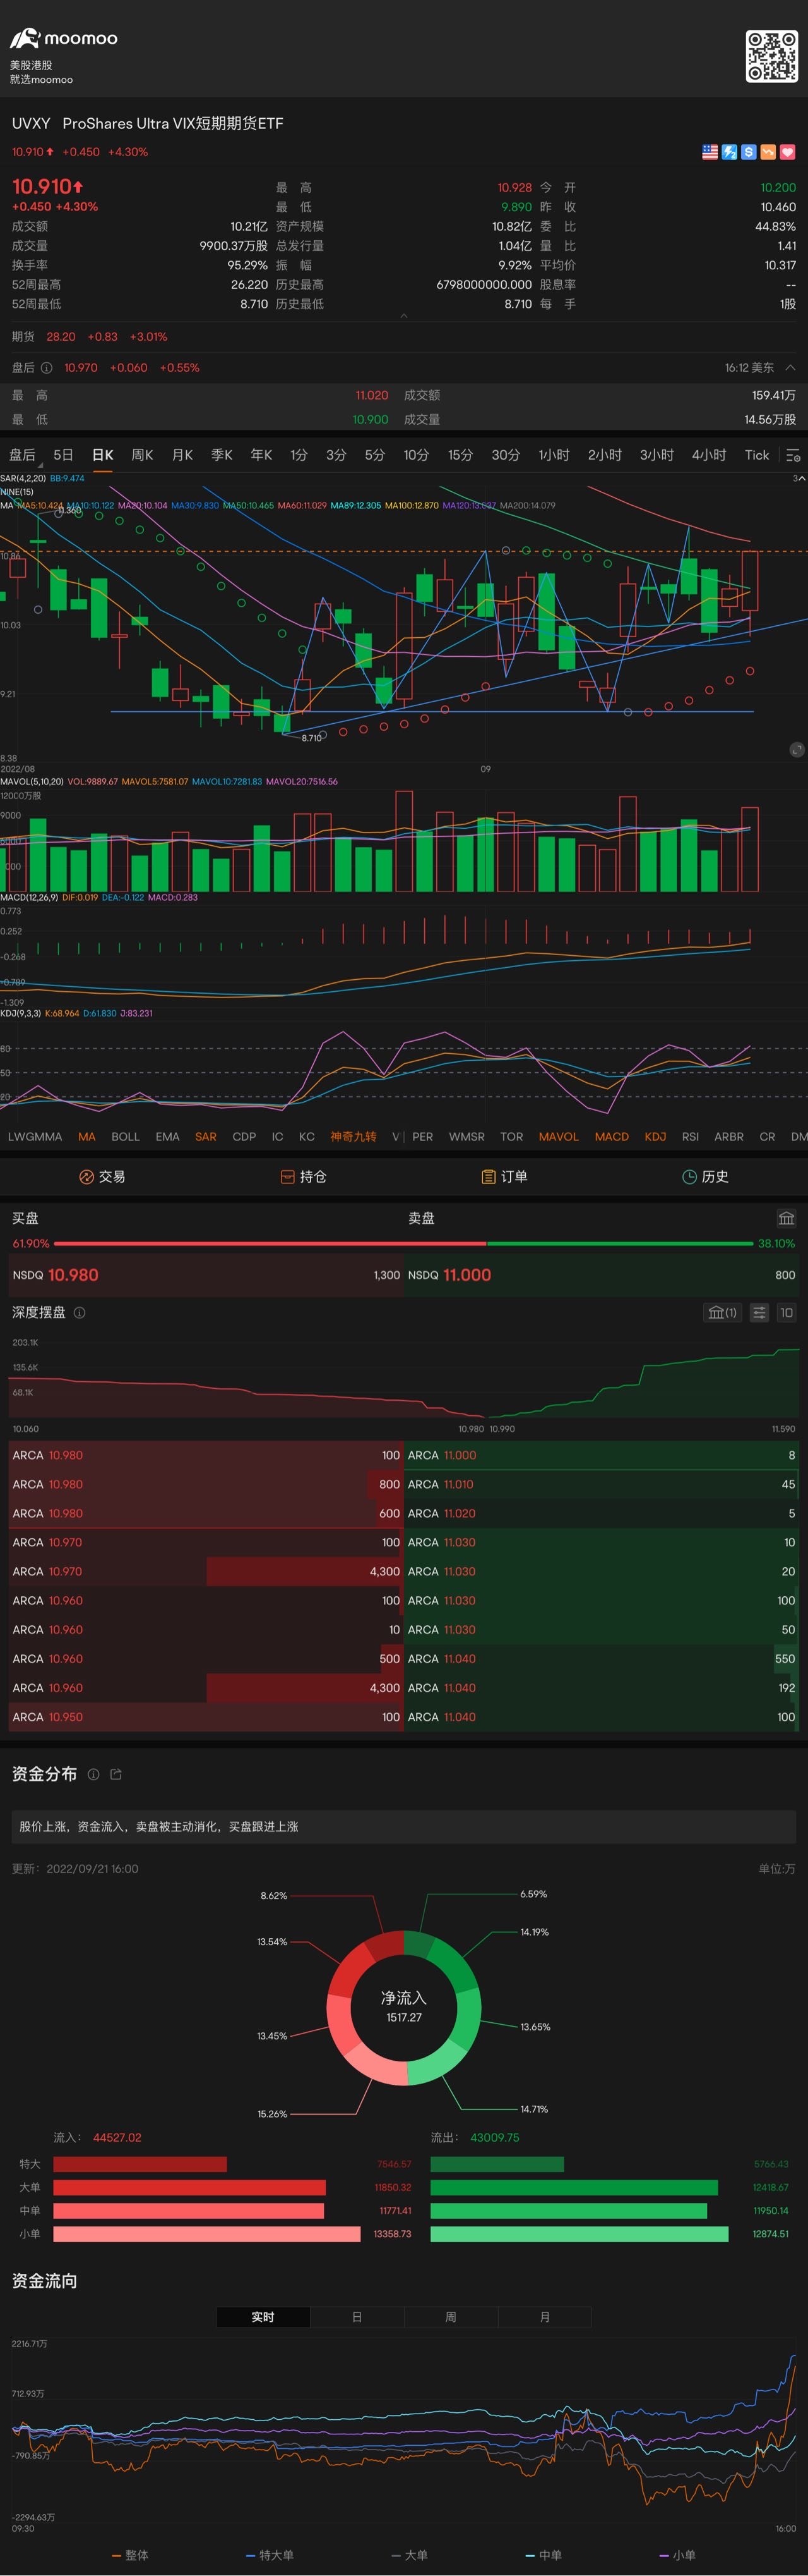808x2576 pixels.
Task: Toggle the 神奇九转 indicator
Action: (x=353, y=1137)
